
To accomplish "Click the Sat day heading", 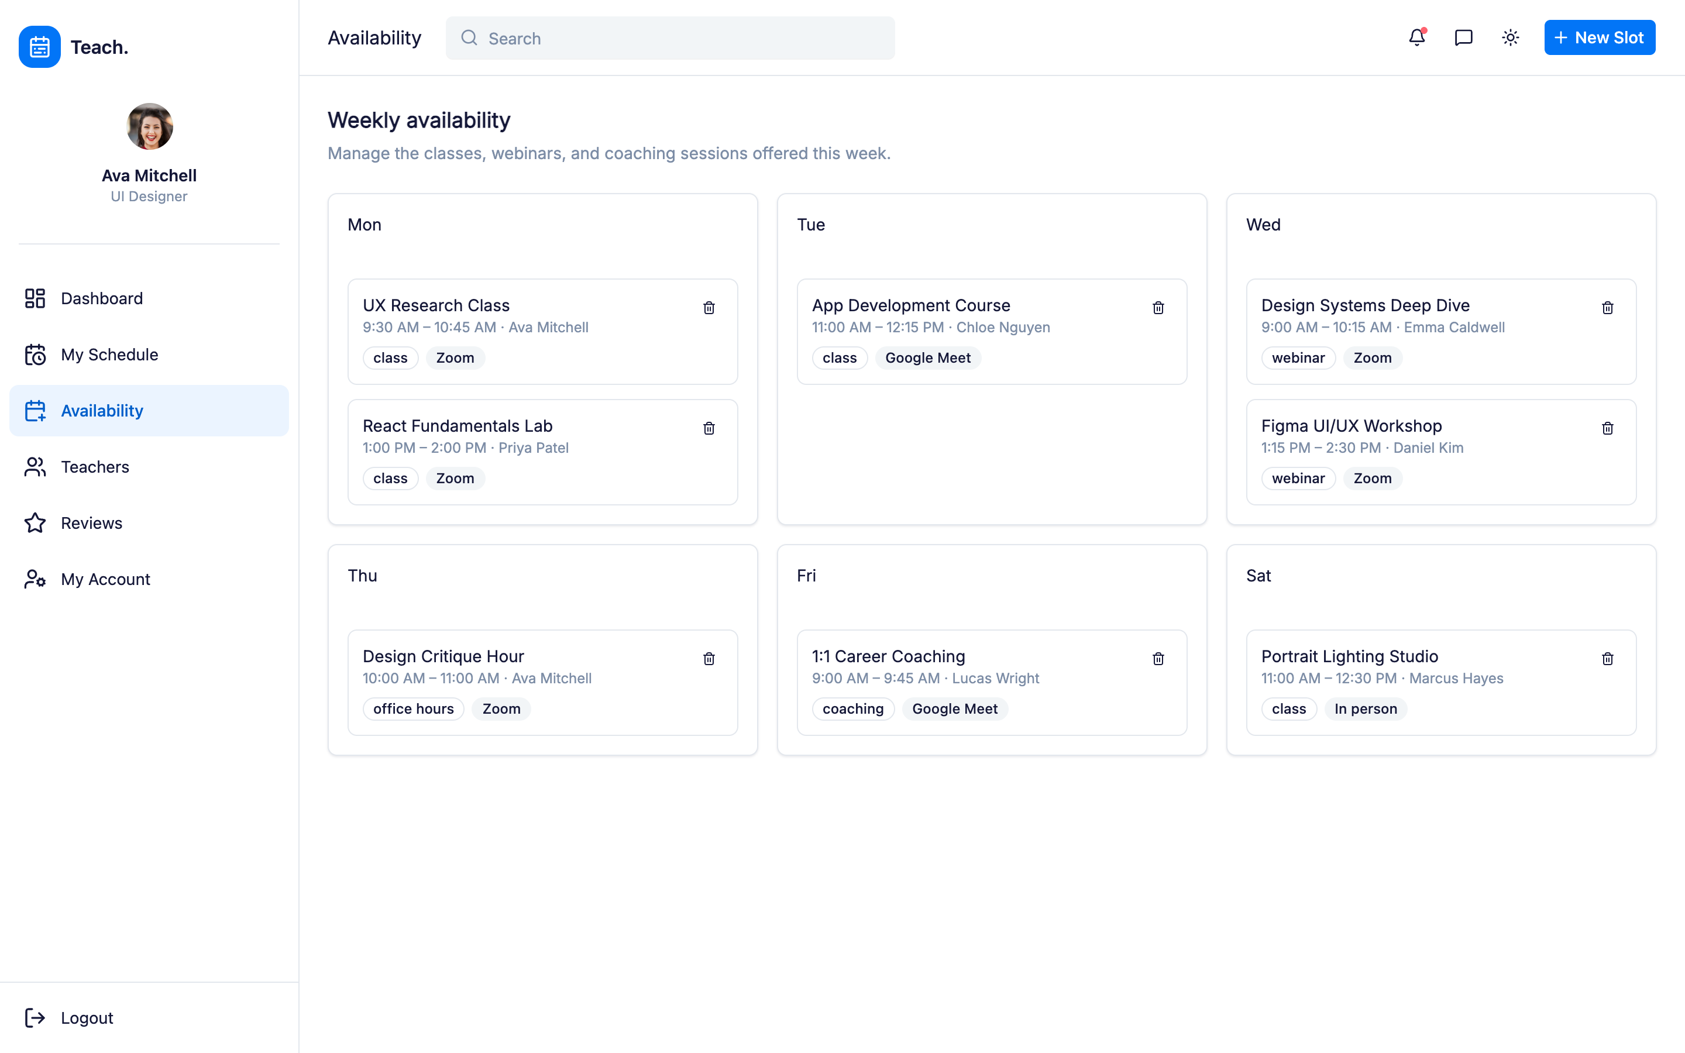I will [x=1258, y=575].
